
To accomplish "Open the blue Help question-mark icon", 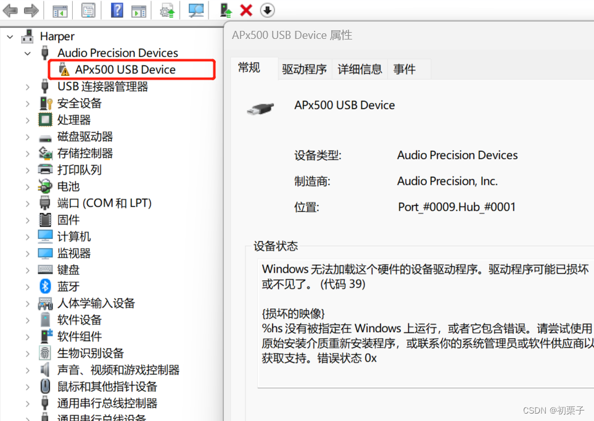I will (x=117, y=10).
